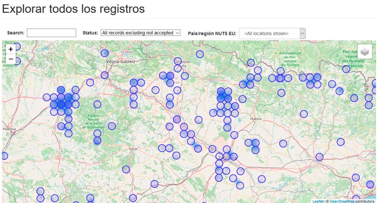Click the record circle beside Huesca label
The height and width of the screenshot is (203, 377).
242,99
